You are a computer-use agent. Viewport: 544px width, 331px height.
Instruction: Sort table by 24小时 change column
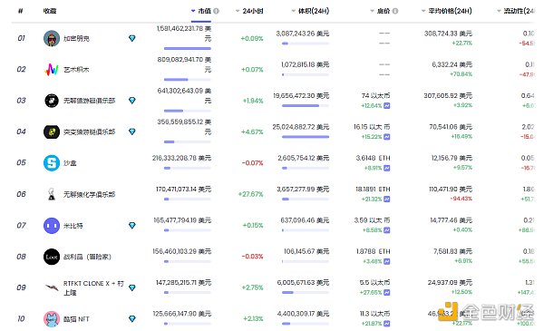point(249,11)
